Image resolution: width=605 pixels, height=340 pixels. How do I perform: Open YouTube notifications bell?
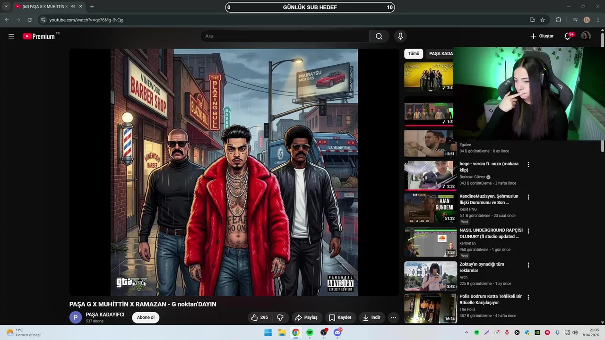coord(568,36)
